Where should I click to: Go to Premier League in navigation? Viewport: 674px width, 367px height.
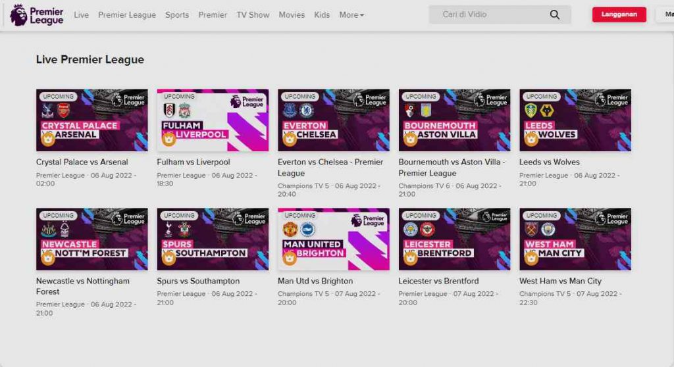click(x=127, y=15)
